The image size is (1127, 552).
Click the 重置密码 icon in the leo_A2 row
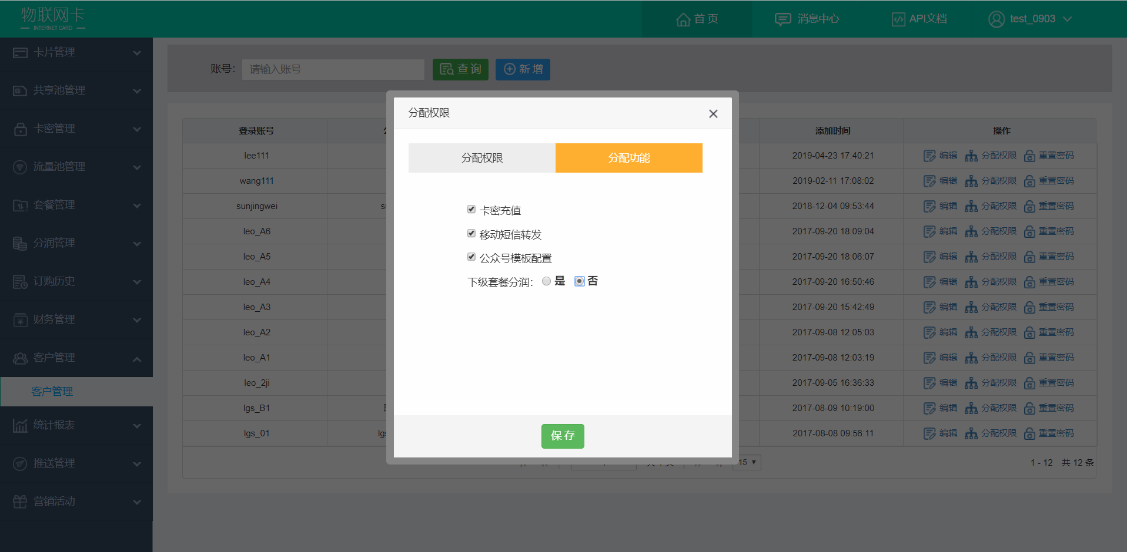point(1029,332)
